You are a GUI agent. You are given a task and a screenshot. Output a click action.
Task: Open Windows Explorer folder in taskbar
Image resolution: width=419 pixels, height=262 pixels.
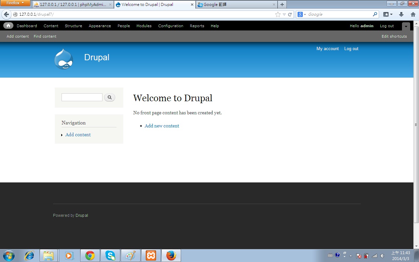[x=49, y=255]
